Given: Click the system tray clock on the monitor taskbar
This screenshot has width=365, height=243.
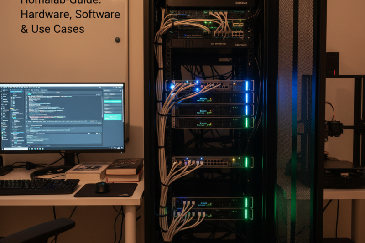Looking at the screenshot, I should click(x=120, y=149).
